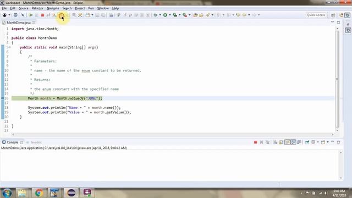Switch to the Java perspective icon

341,15
